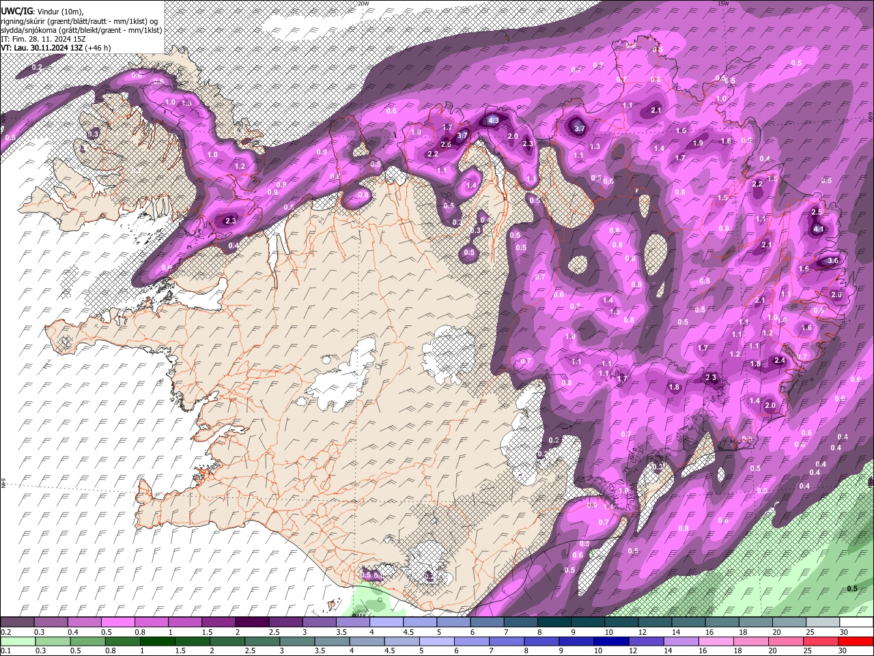This screenshot has height=656, width=874.
Task: Click the deep blue 10–12 swatch in lower legend row
Action: (610, 642)
